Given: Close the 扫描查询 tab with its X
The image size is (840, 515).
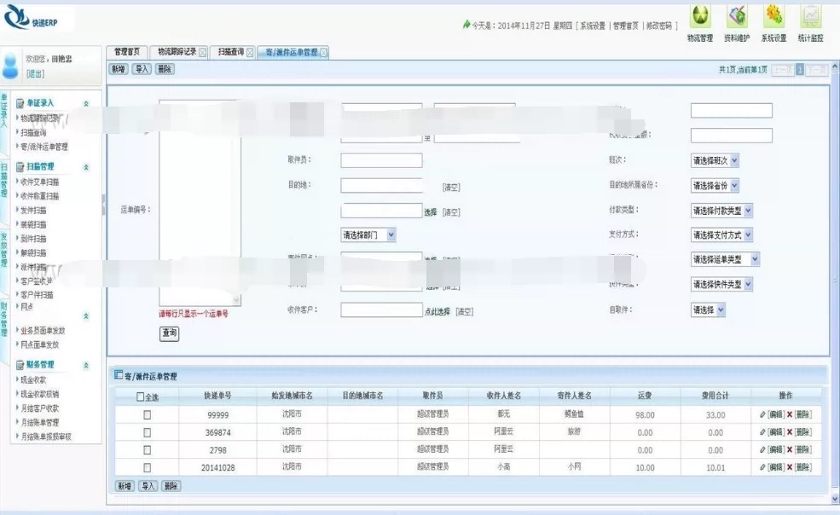Looking at the screenshot, I should pyautogui.click(x=250, y=53).
